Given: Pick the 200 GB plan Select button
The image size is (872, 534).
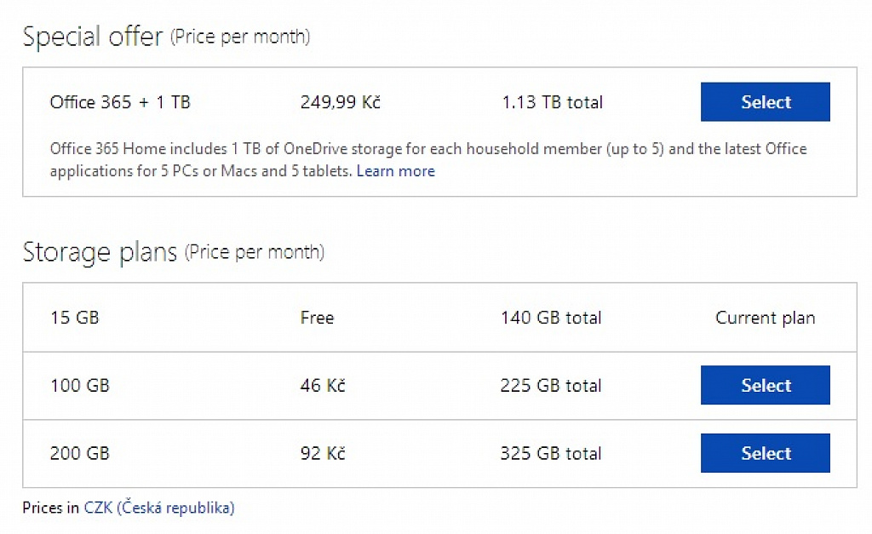Looking at the screenshot, I should (766, 453).
